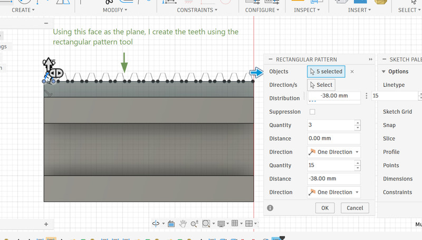Click the 'Linetype' label in Sketch Palette

coord(394,85)
